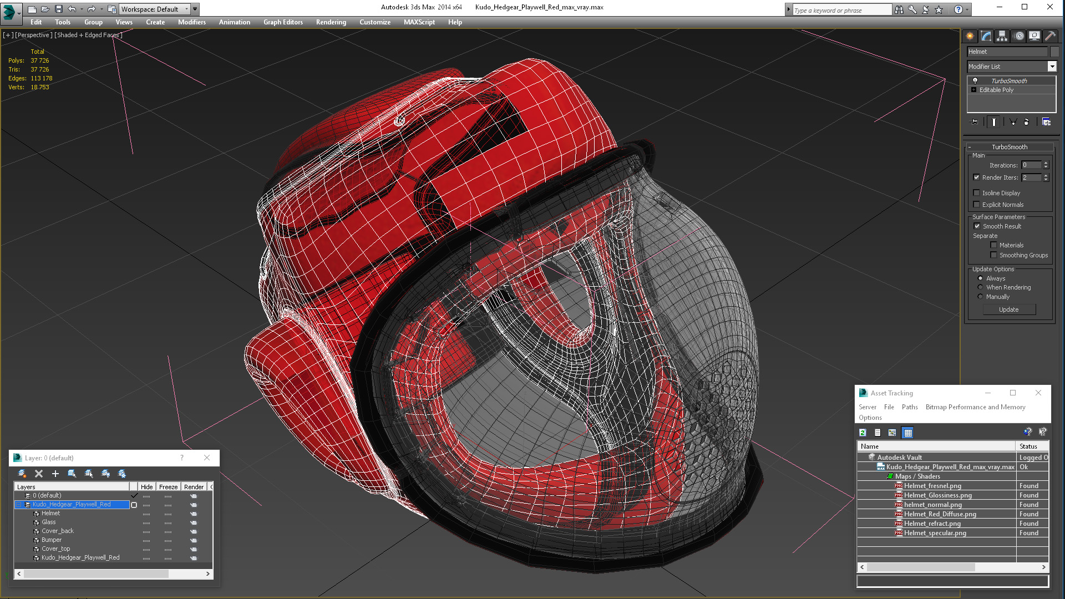The width and height of the screenshot is (1065, 599).
Task: Open the Rendering menu
Action: click(x=331, y=22)
